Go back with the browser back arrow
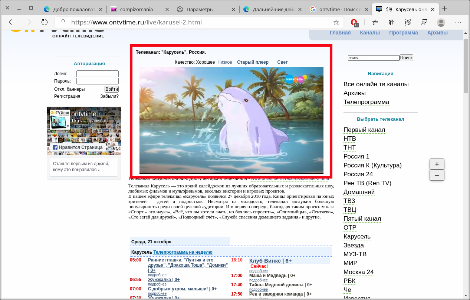470x300 pixels. click(12, 22)
